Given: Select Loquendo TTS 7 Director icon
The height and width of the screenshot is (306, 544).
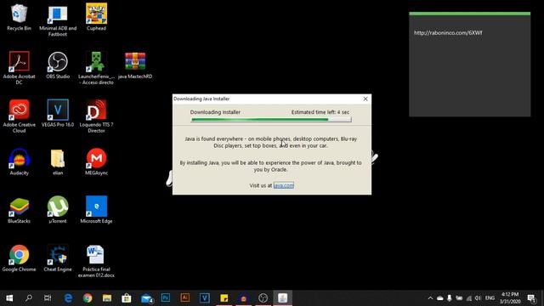Looking at the screenshot, I should click(96, 116).
